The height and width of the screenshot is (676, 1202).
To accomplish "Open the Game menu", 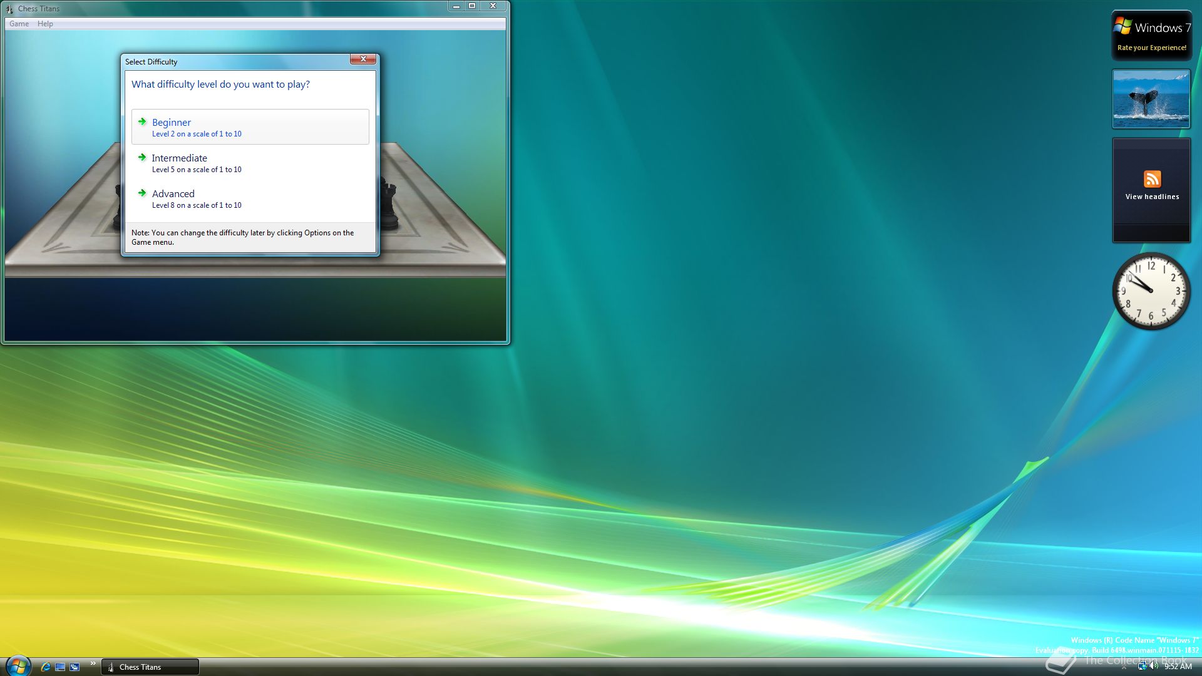I will [19, 24].
